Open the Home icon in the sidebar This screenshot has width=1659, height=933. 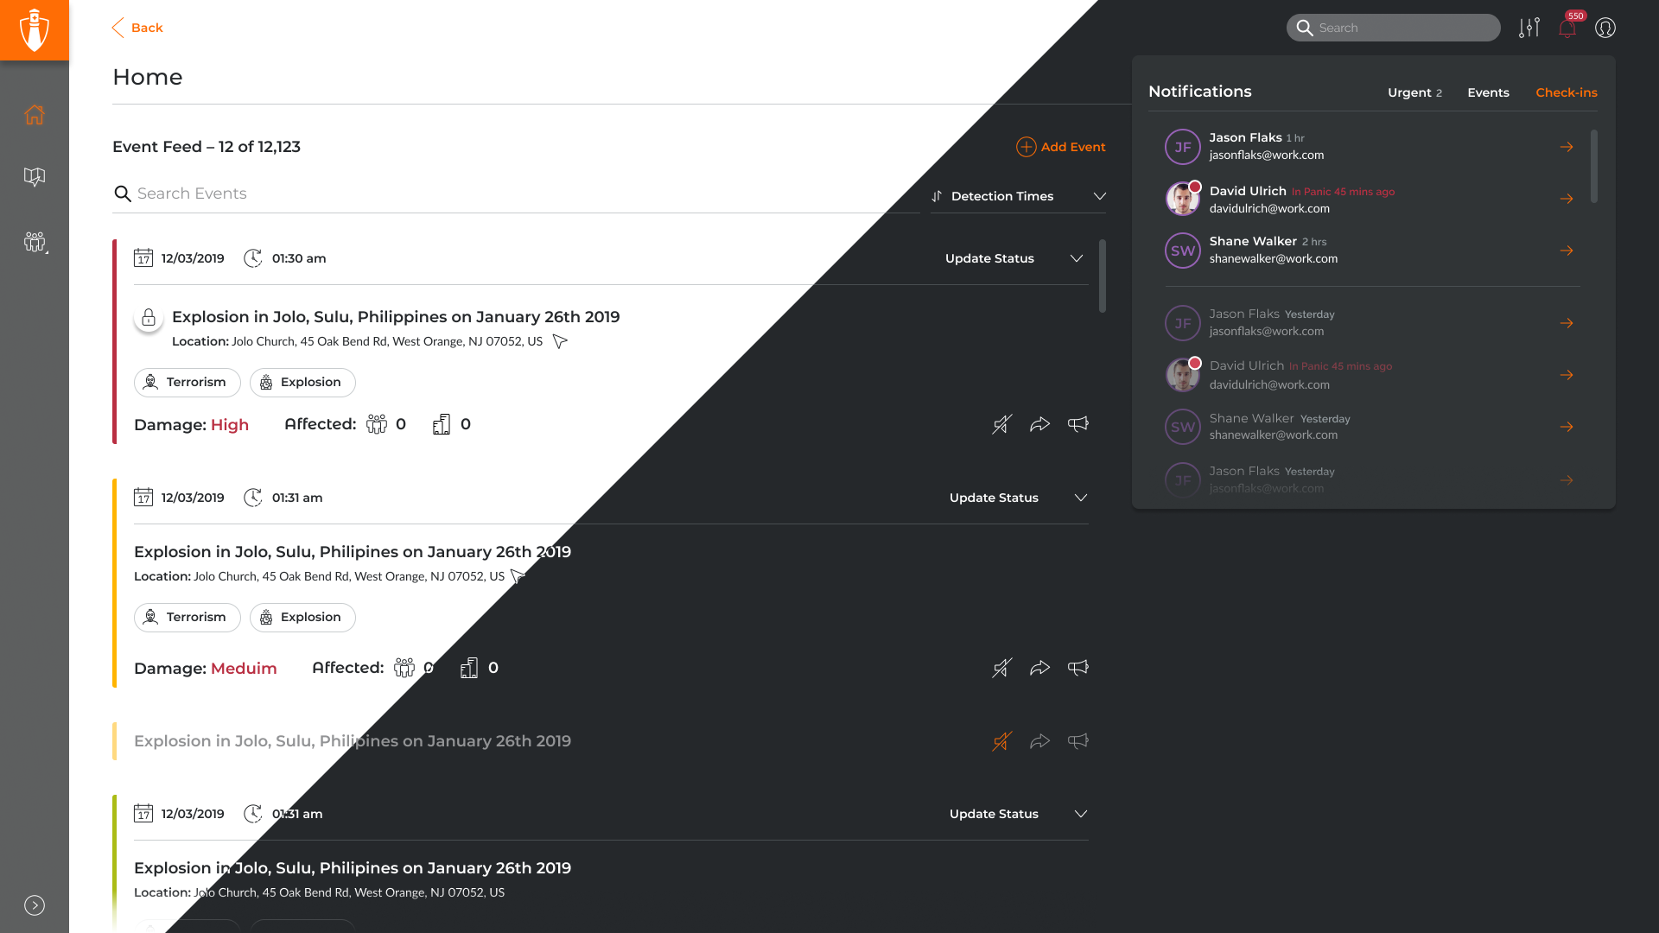pos(35,114)
